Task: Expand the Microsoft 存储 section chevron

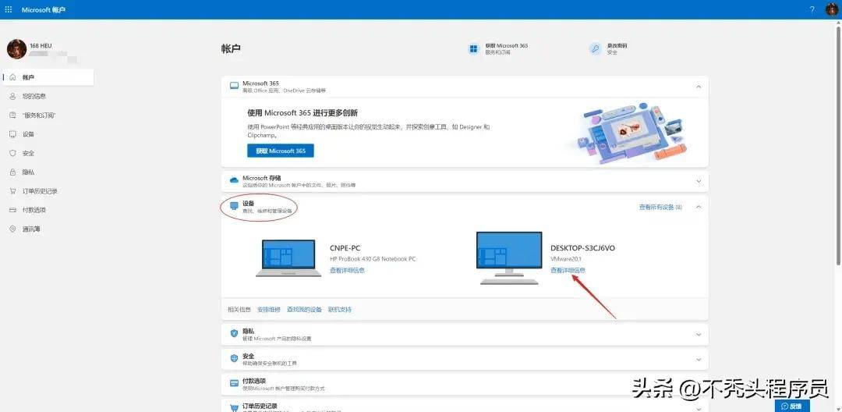Action: (x=698, y=181)
